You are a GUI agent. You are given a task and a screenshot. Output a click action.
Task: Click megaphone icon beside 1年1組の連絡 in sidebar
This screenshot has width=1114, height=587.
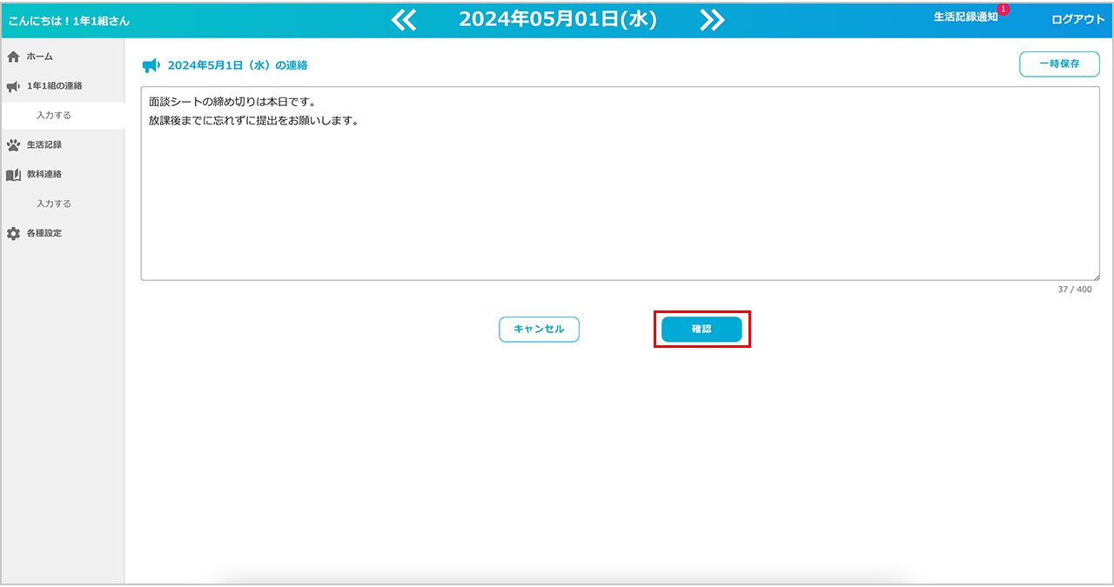click(13, 86)
